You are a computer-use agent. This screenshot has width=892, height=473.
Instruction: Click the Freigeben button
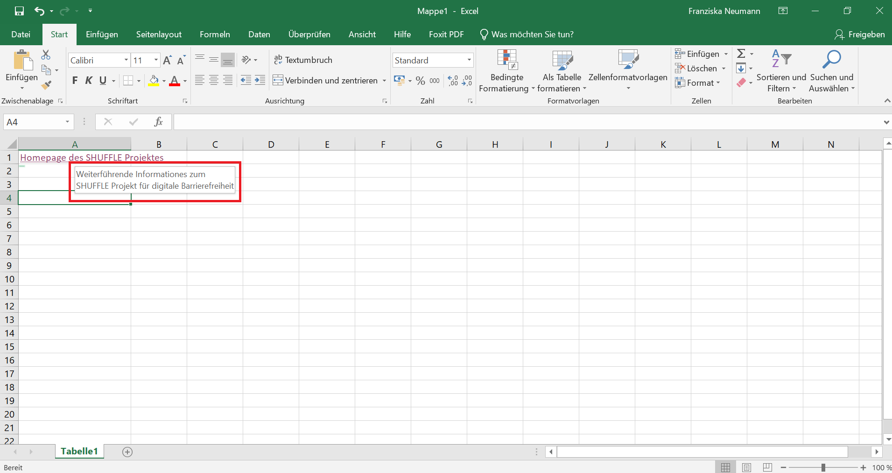(860, 34)
